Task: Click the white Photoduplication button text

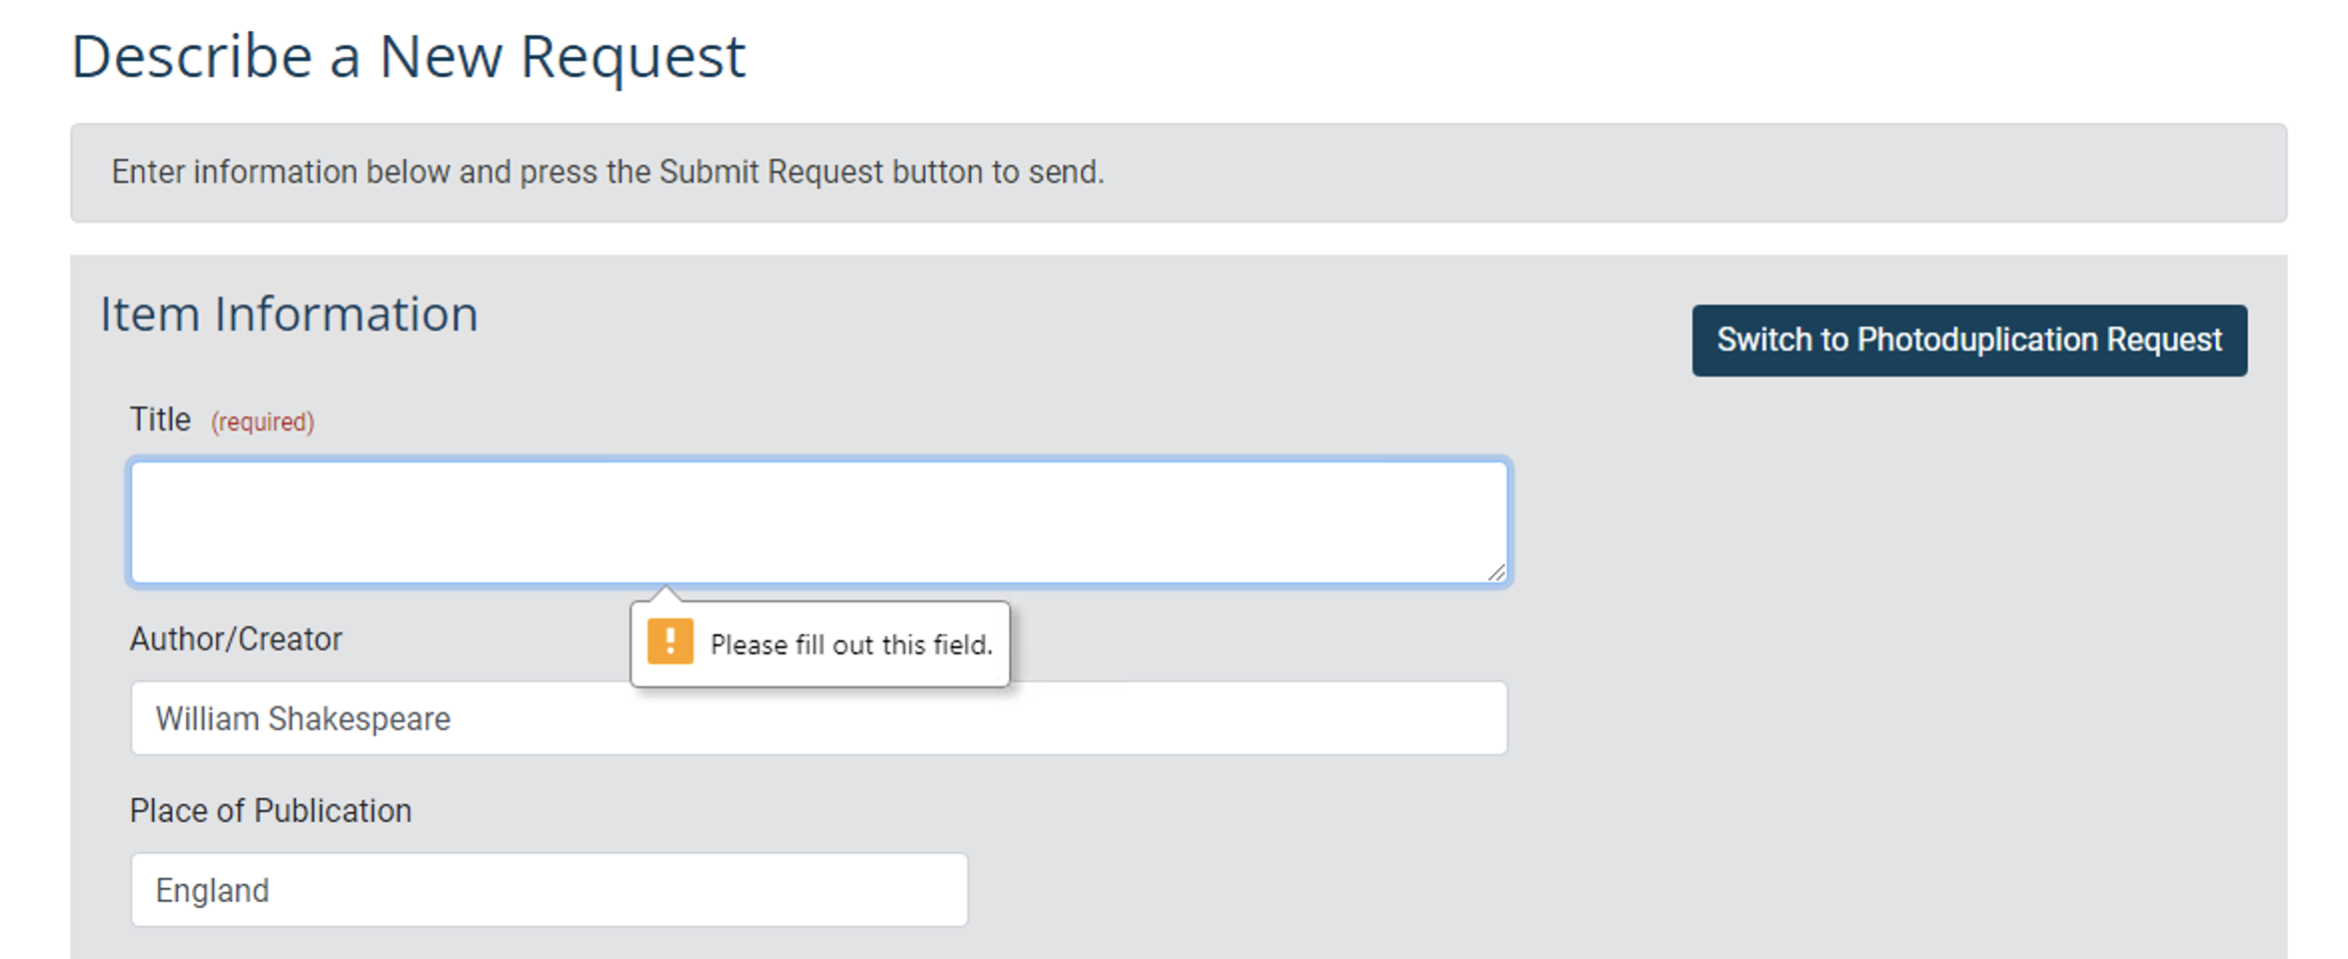Action: (x=1967, y=340)
